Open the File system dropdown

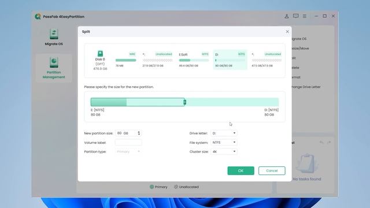coord(224,143)
